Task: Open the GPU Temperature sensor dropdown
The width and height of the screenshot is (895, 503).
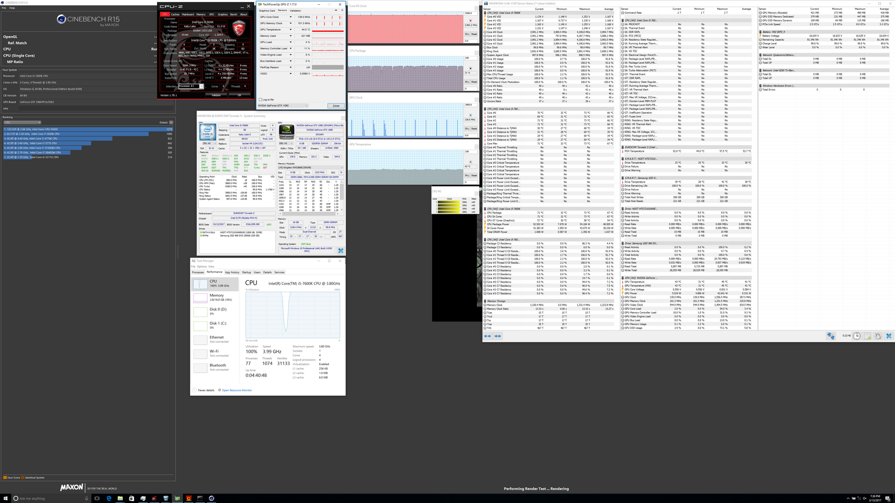Action: point(291,29)
